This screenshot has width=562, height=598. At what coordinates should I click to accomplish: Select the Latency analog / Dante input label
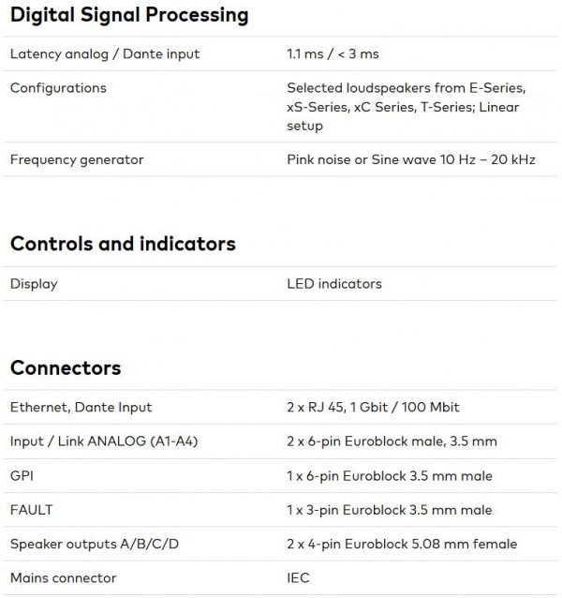click(x=105, y=54)
